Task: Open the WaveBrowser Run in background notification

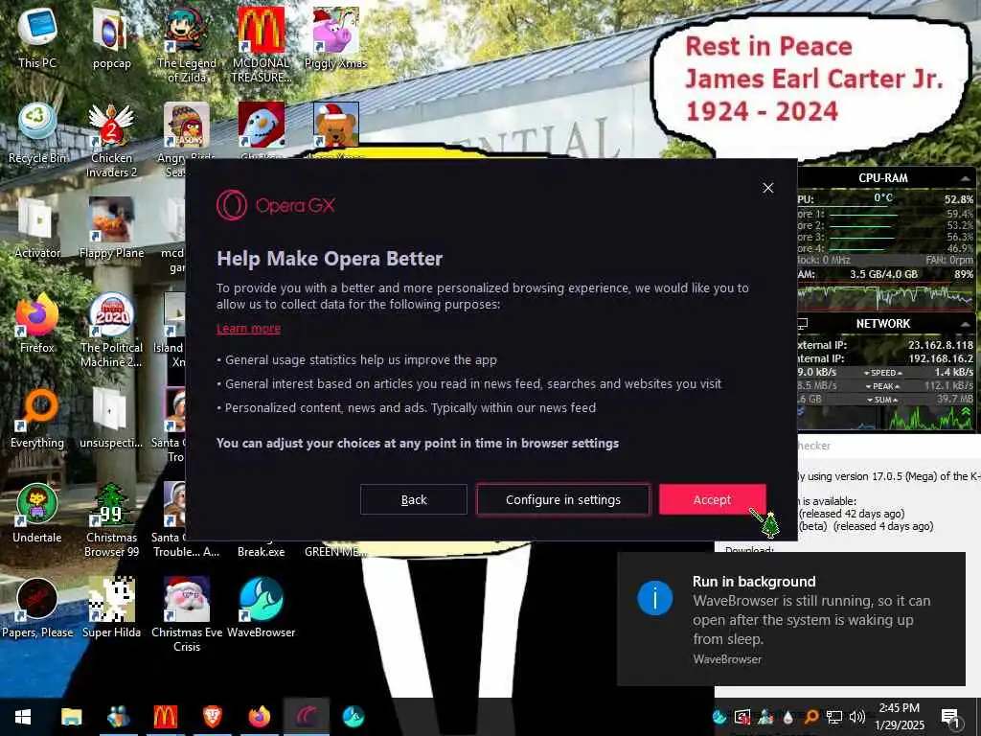Action: [x=791, y=619]
